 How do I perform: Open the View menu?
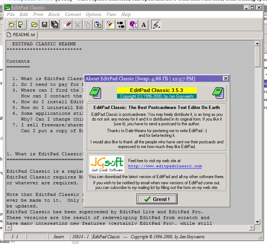(111, 14)
